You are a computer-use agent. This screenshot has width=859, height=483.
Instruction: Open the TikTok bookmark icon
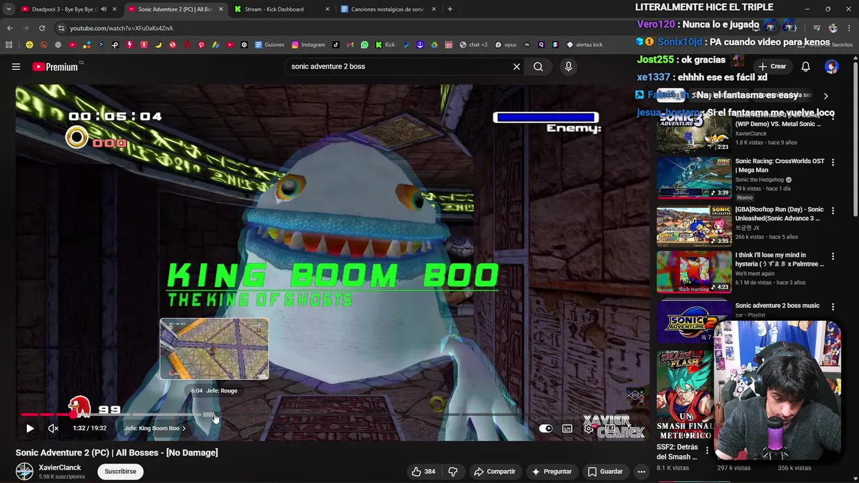(336, 45)
